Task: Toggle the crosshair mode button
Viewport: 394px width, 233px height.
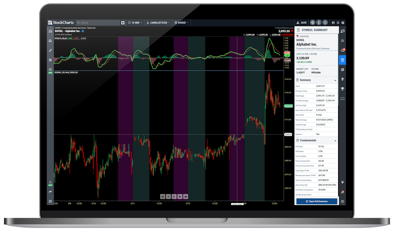Action: [312, 23]
